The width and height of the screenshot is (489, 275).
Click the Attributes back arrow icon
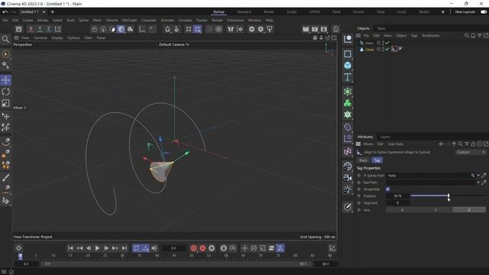pos(441,144)
